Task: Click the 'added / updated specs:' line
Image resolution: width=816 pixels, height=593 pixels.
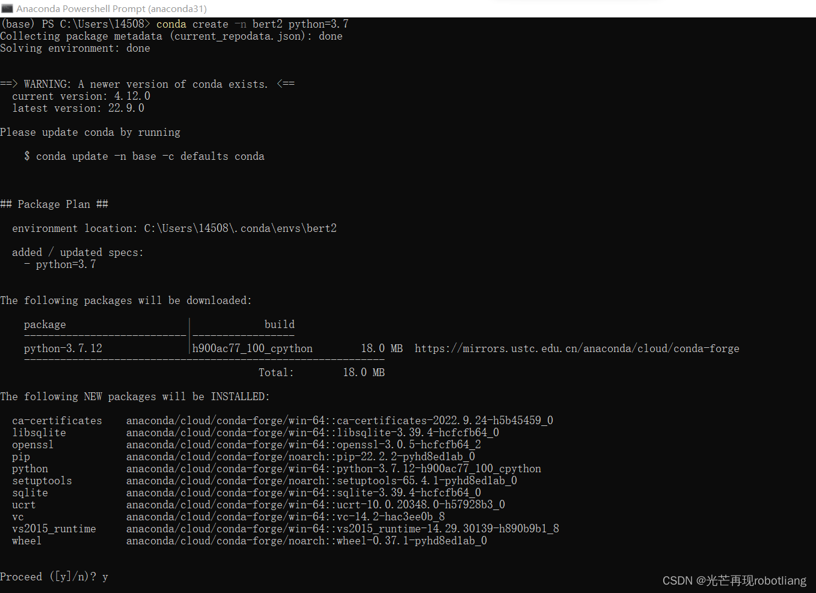Action: click(x=78, y=252)
